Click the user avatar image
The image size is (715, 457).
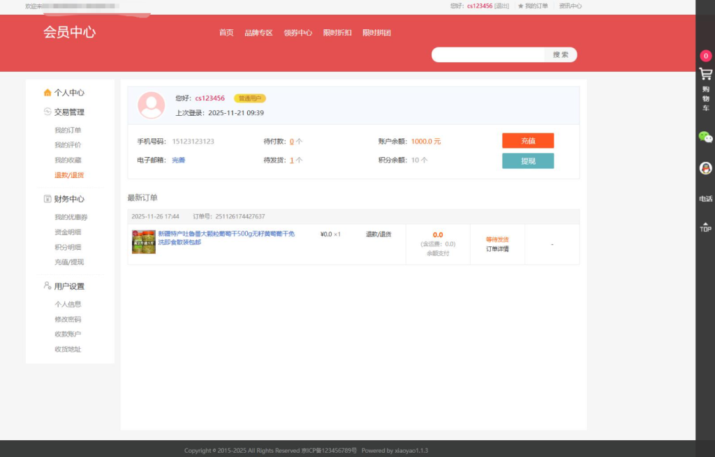tap(151, 107)
